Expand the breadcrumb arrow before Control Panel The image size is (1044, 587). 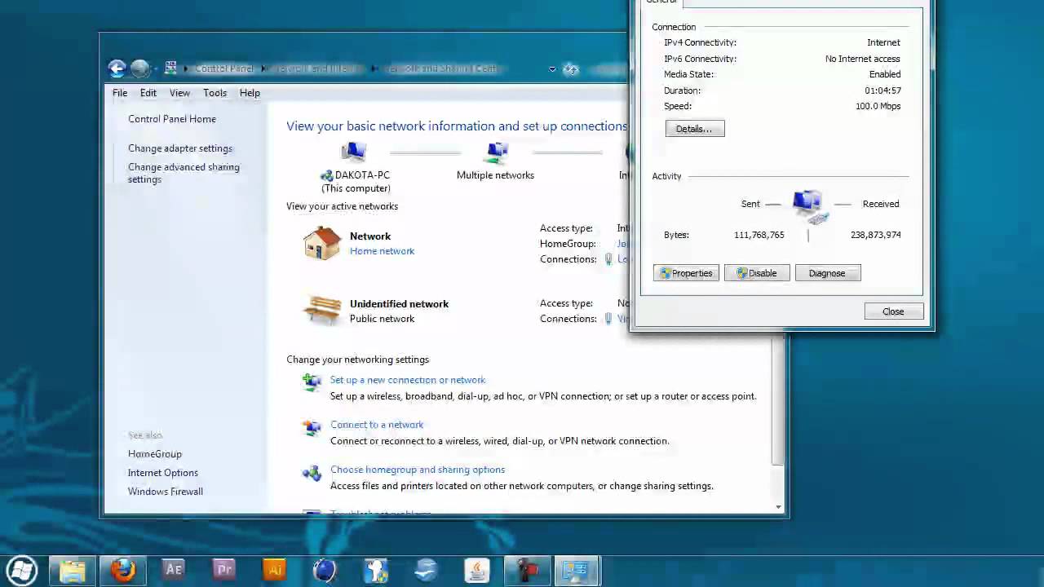tap(187, 69)
